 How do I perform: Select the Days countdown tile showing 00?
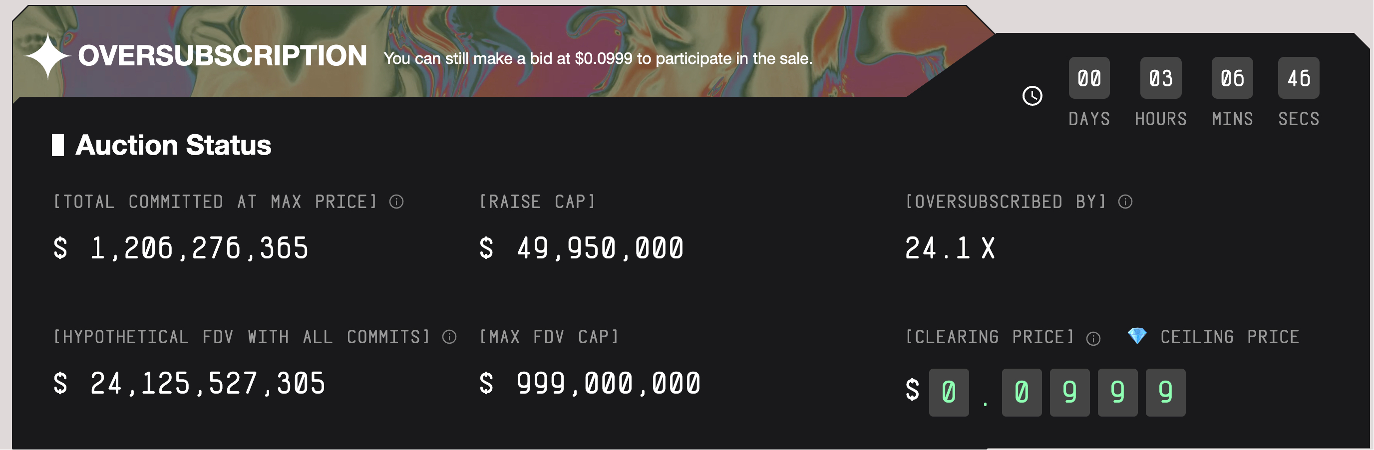pos(1089,78)
